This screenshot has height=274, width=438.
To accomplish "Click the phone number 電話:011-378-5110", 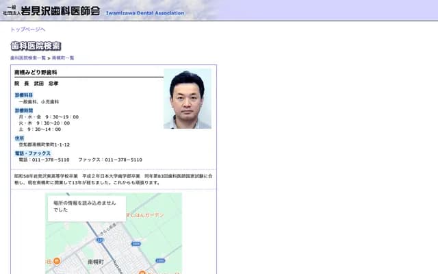I will 44,160.
